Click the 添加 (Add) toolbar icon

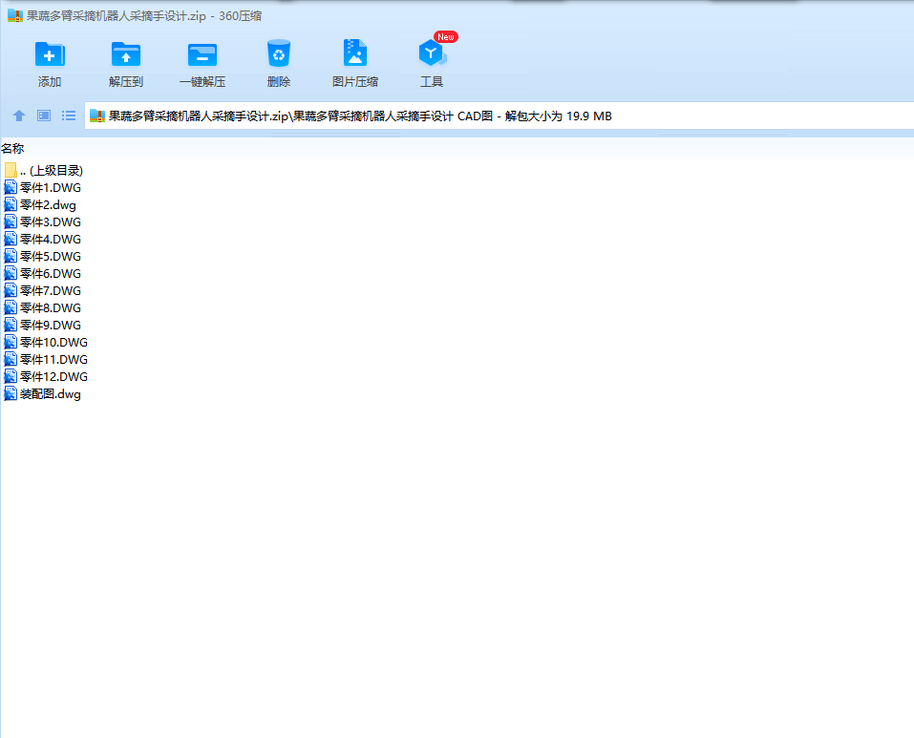50,54
